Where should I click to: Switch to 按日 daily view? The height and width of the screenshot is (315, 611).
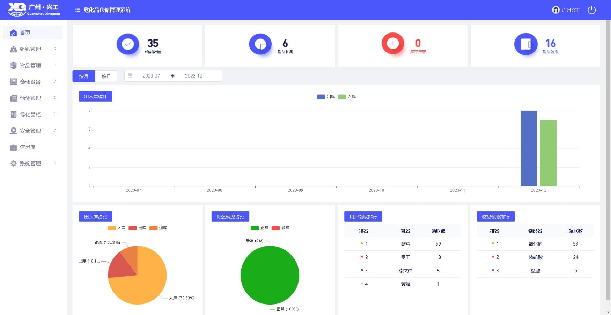click(106, 76)
